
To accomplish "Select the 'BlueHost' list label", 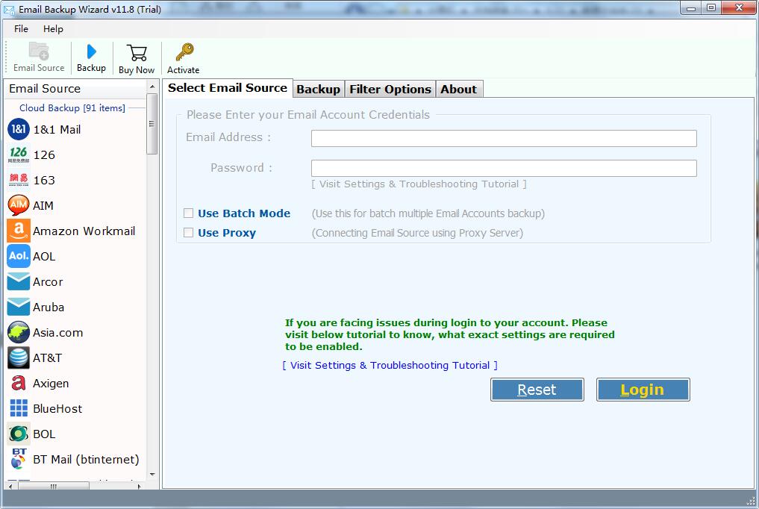I will point(57,409).
